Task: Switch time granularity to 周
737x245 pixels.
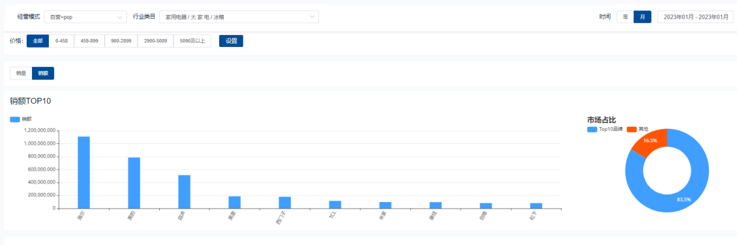Action: pos(625,17)
